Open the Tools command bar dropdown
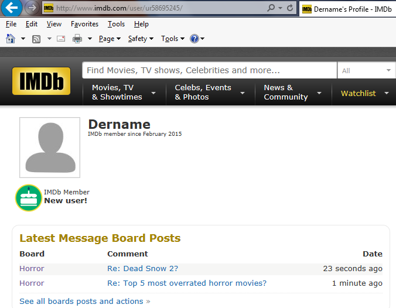This screenshot has height=308, width=396. click(x=173, y=39)
